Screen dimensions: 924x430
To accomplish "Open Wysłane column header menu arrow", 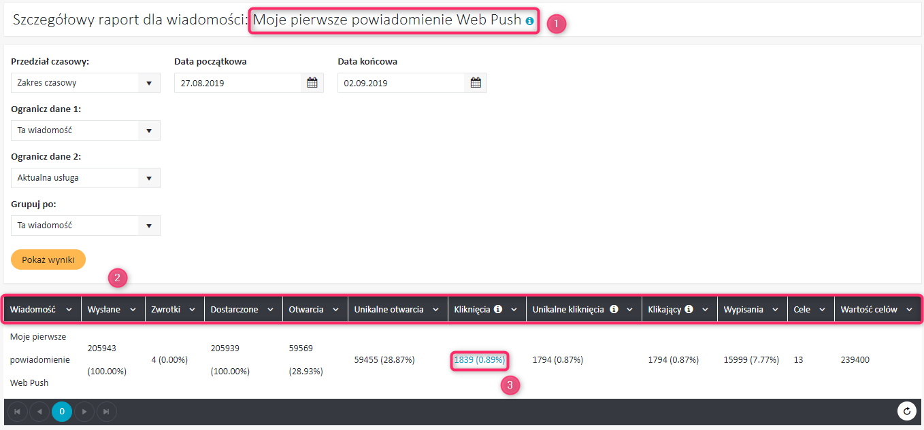I will 133,310.
